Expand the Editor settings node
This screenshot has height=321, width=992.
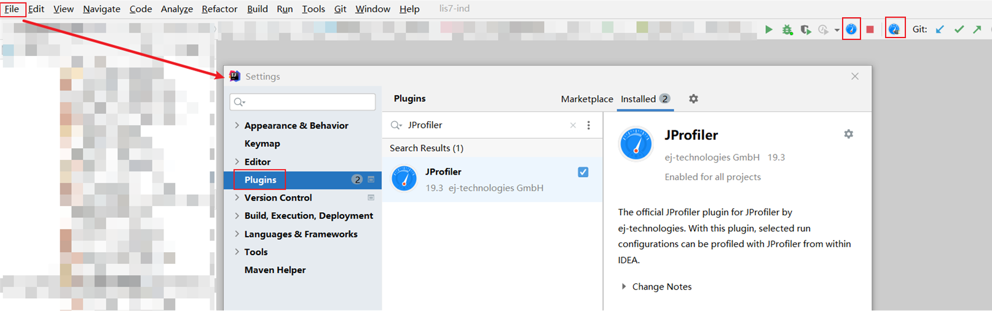(x=237, y=162)
